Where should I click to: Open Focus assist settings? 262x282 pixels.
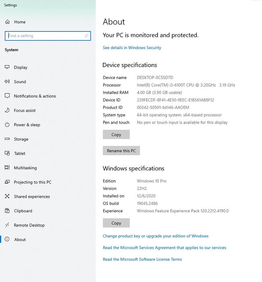[25, 110]
